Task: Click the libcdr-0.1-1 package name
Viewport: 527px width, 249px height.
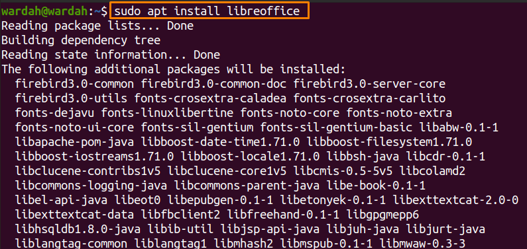Action: click(x=445, y=157)
